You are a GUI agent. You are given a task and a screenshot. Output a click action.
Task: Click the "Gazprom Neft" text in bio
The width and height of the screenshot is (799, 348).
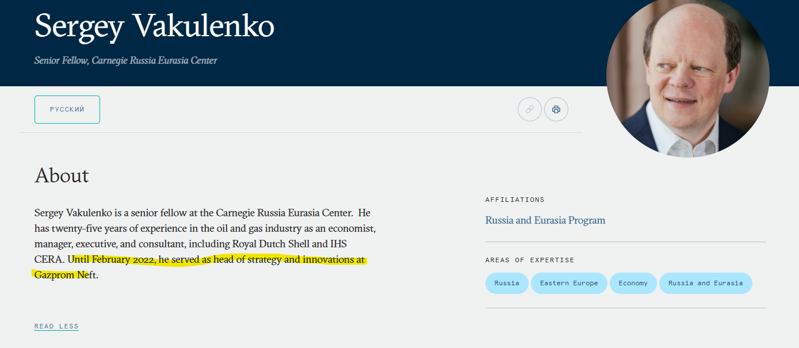[x=65, y=275]
